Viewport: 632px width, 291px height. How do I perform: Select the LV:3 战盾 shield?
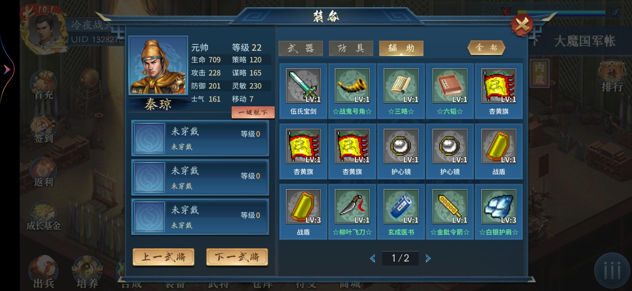pos(303,212)
